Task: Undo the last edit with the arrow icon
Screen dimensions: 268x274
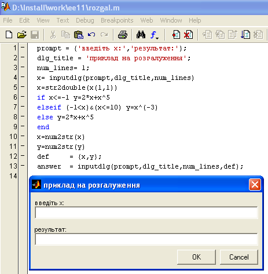Action: tap(91, 35)
